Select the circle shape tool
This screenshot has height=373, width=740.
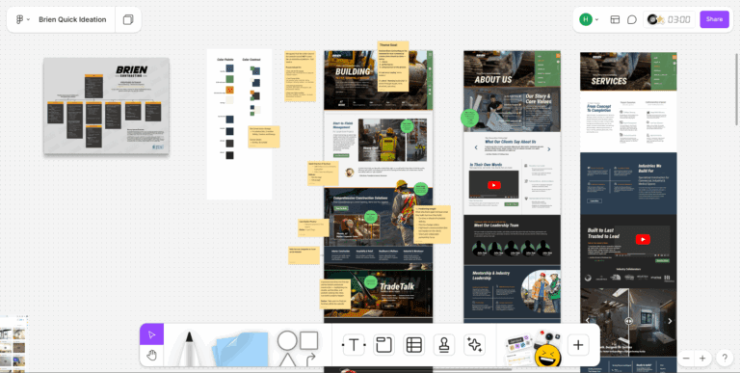click(287, 340)
